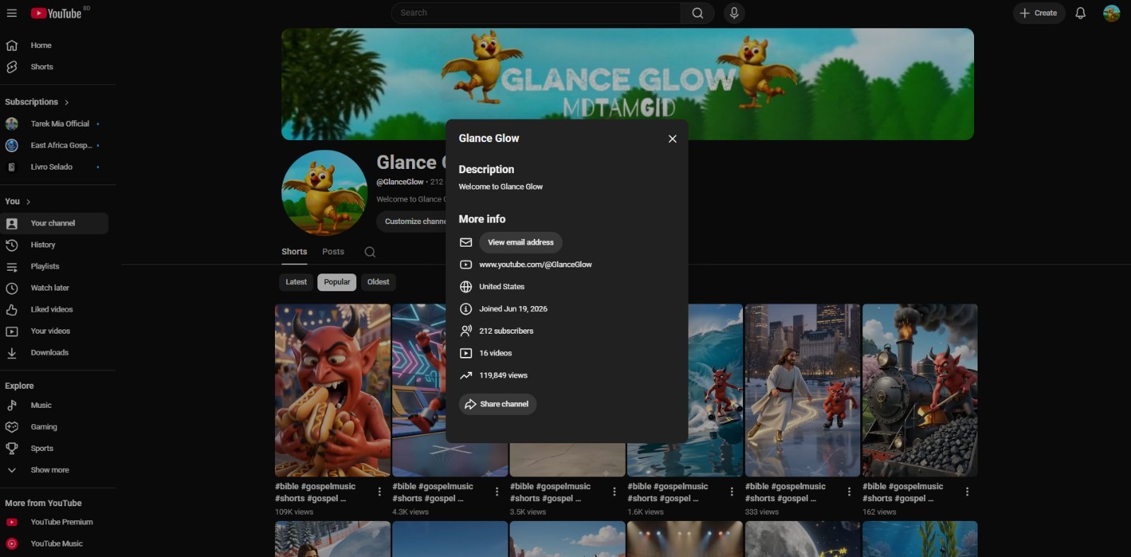Open the notifications bell
Screen dimensions: 1131x557
(x=1080, y=13)
